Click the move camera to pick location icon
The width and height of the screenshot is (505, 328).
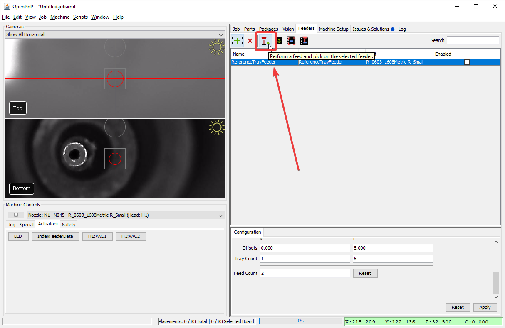291,41
